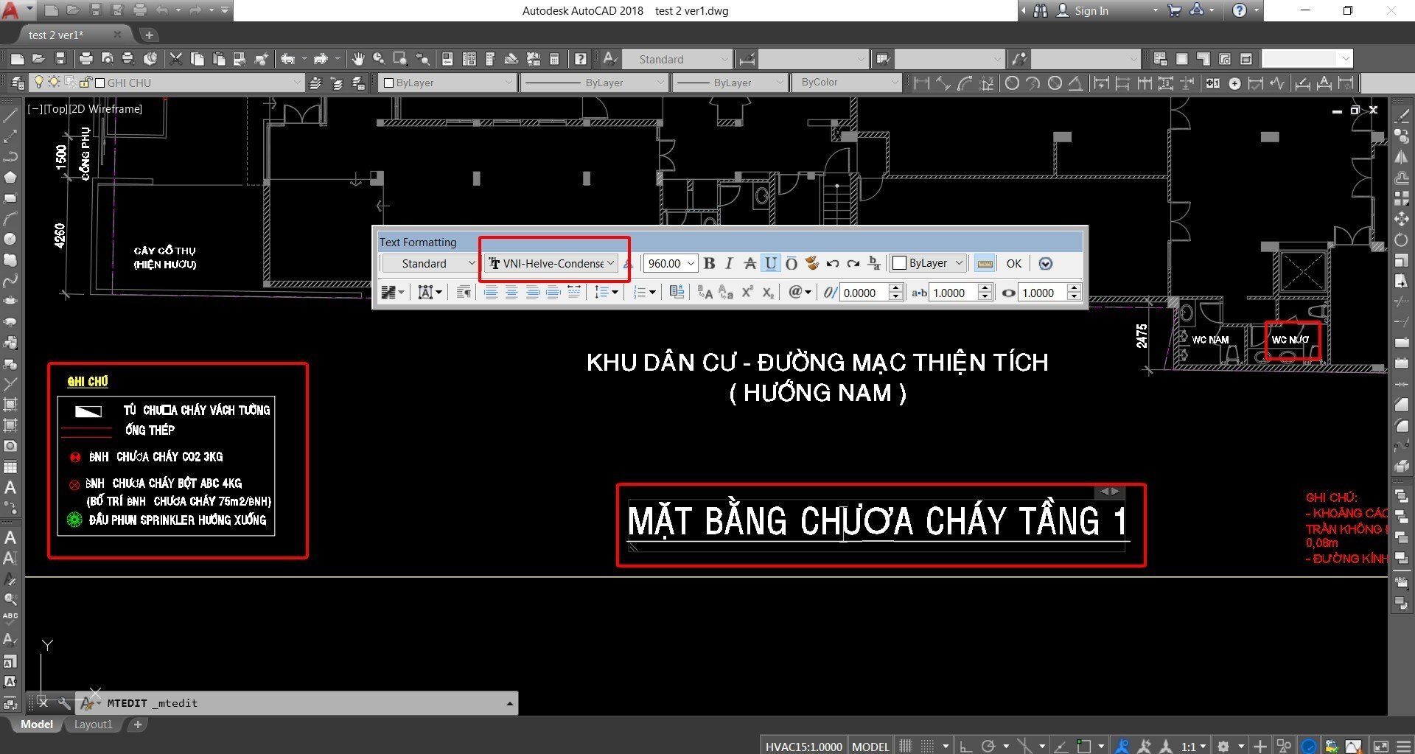1415x754 pixels.
Task: Click the Strikethrough formatting icon
Action: click(x=750, y=264)
